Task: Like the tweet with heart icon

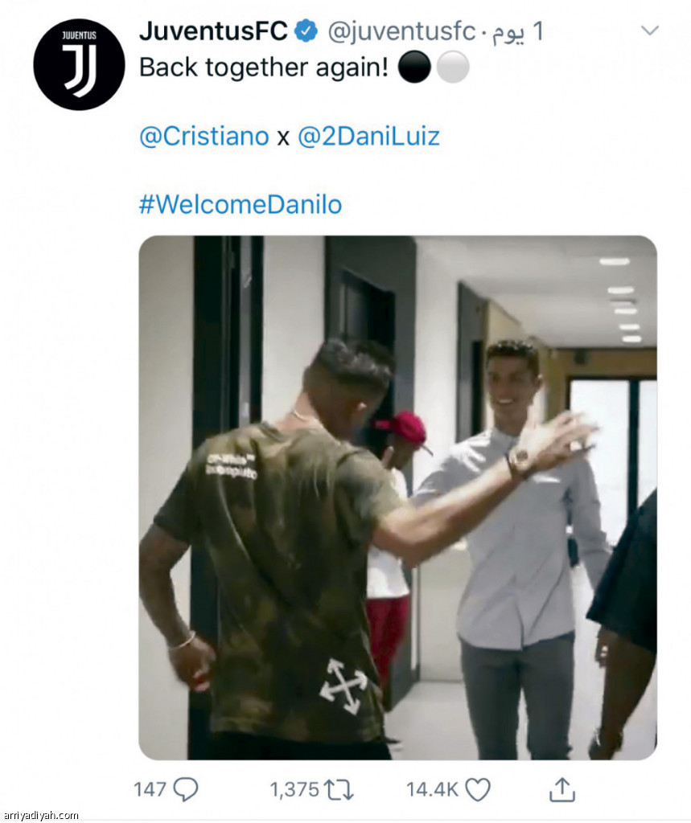Action: [x=478, y=789]
